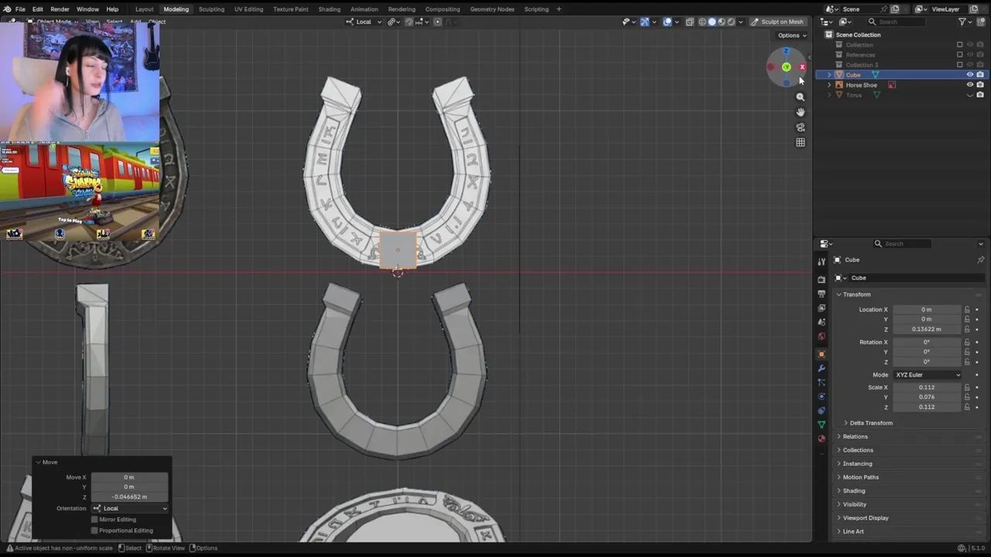The height and width of the screenshot is (557, 991).
Task: Open the World properties tab icon
Action: coord(821,337)
